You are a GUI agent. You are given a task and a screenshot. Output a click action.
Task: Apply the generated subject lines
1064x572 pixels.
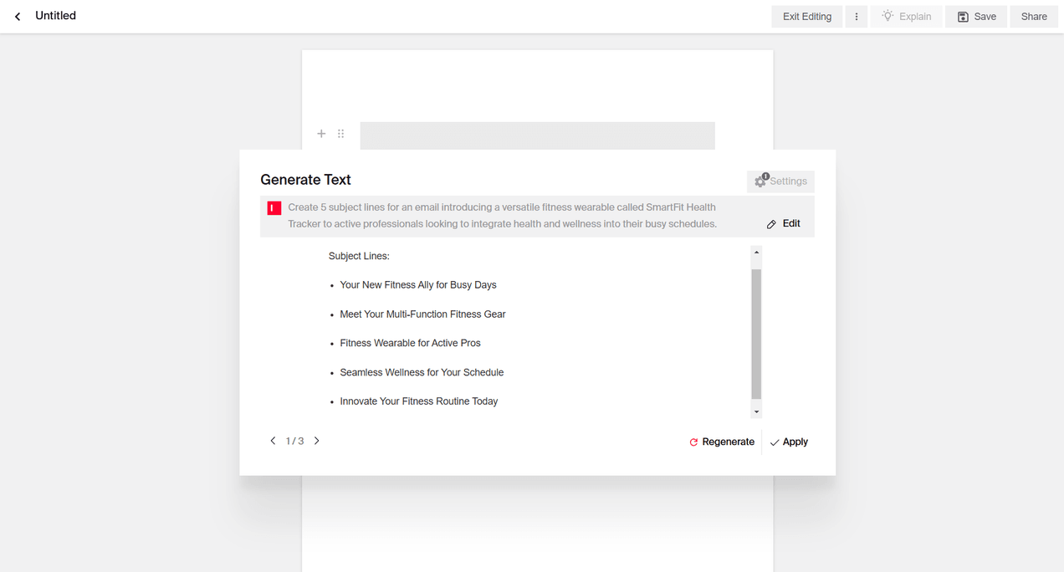click(x=788, y=442)
